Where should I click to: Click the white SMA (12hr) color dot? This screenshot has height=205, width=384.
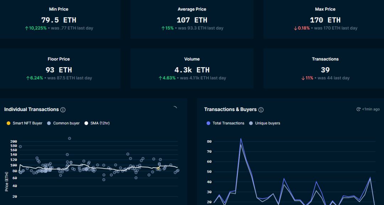pos(86,123)
